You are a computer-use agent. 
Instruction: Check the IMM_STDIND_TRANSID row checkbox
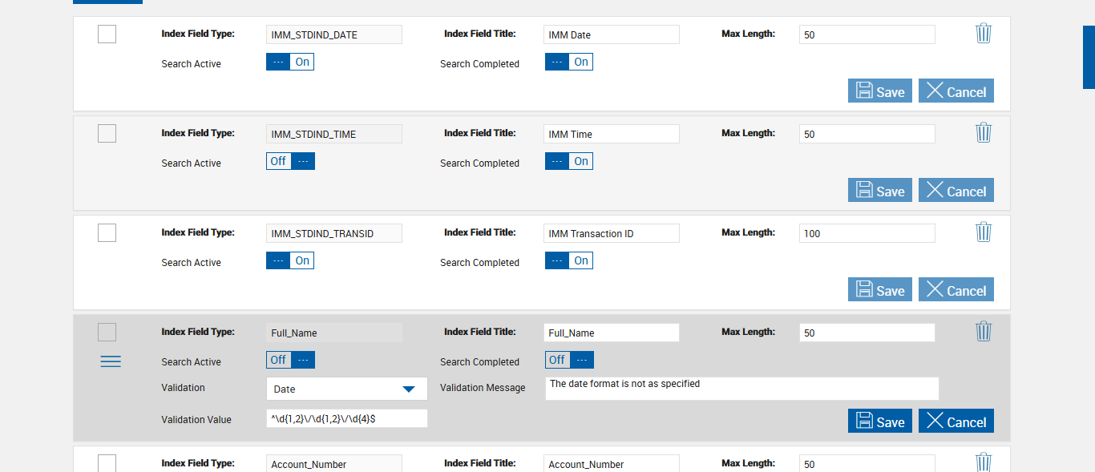click(x=107, y=232)
